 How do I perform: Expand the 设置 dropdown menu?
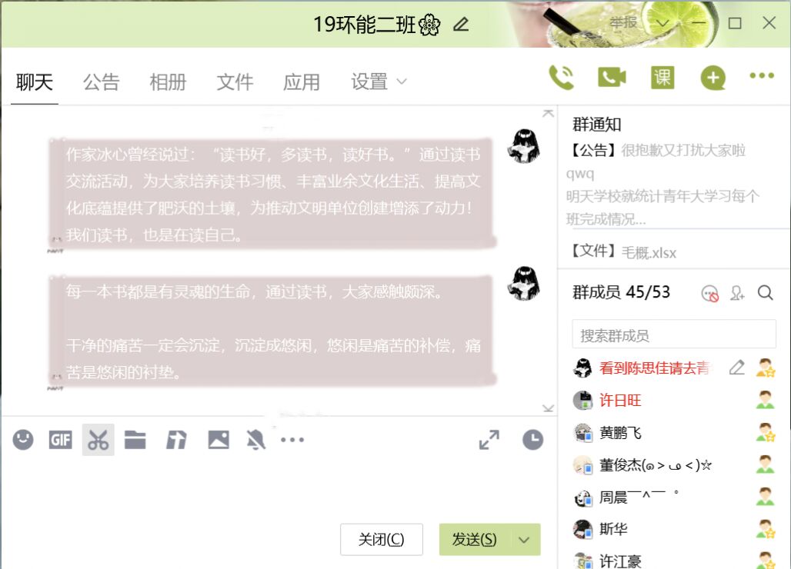pos(379,82)
